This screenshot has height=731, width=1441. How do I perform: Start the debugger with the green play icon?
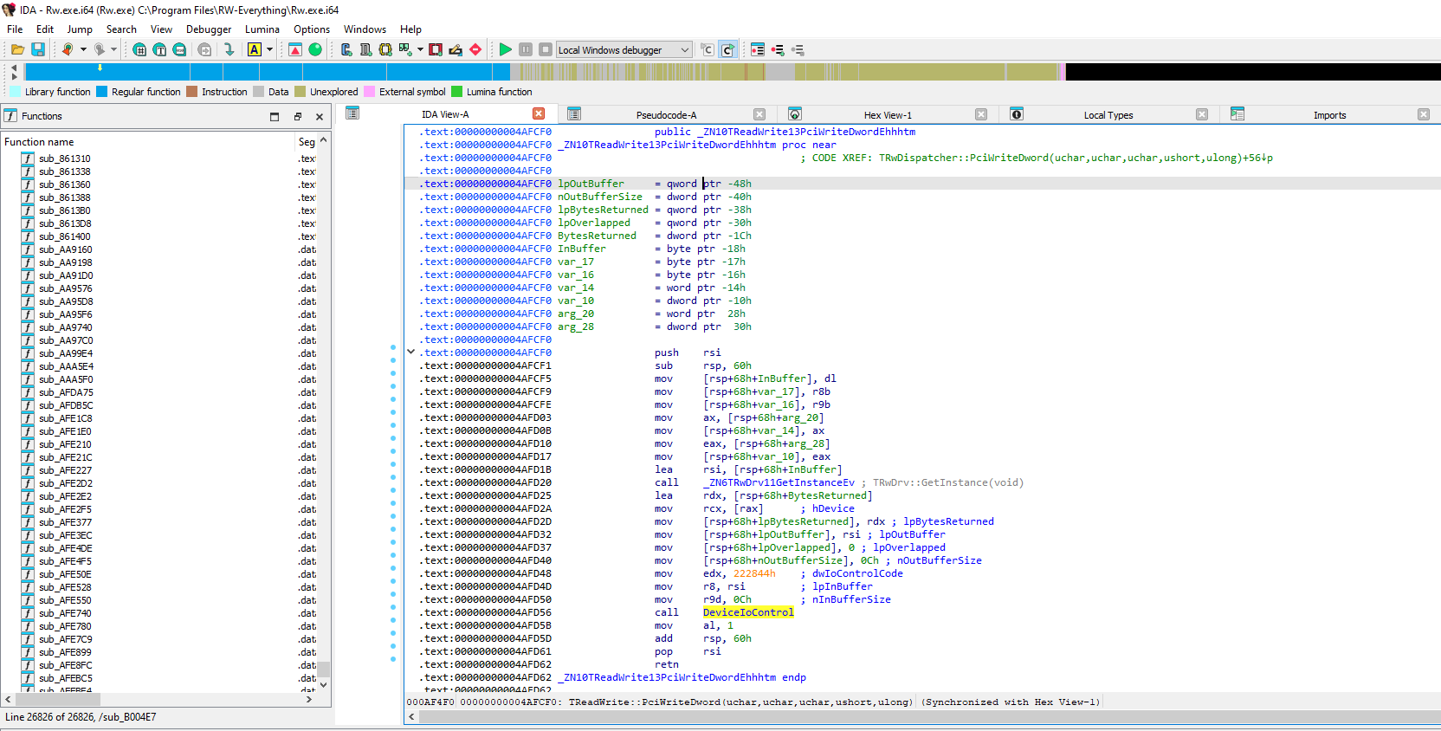click(506, 50)
